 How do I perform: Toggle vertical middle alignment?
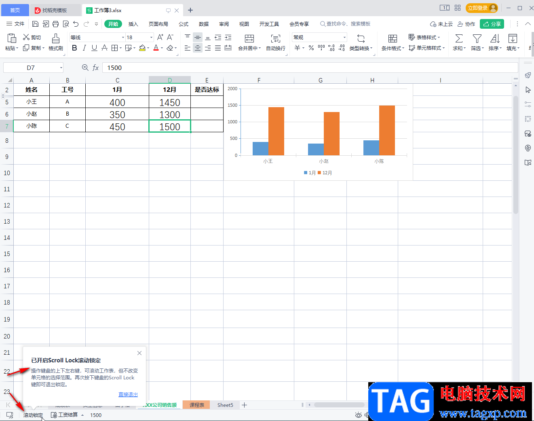pos(198,37)
